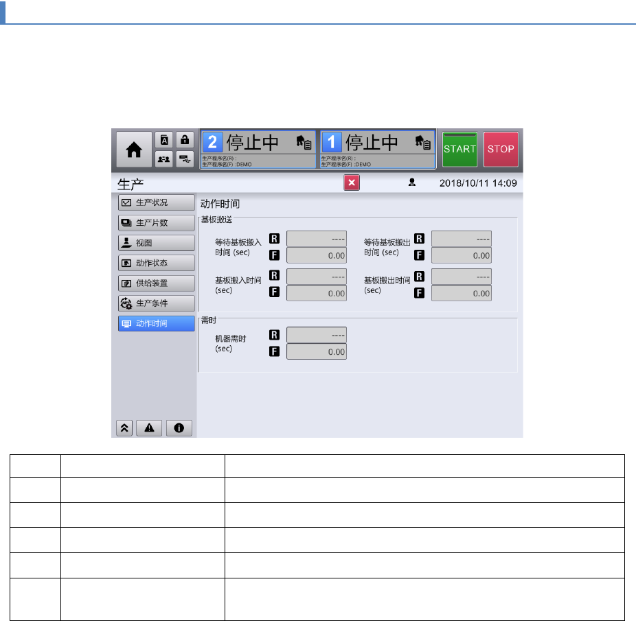The image size is (636, 621).
Task: Open the language switch icon
Action: 164,140
